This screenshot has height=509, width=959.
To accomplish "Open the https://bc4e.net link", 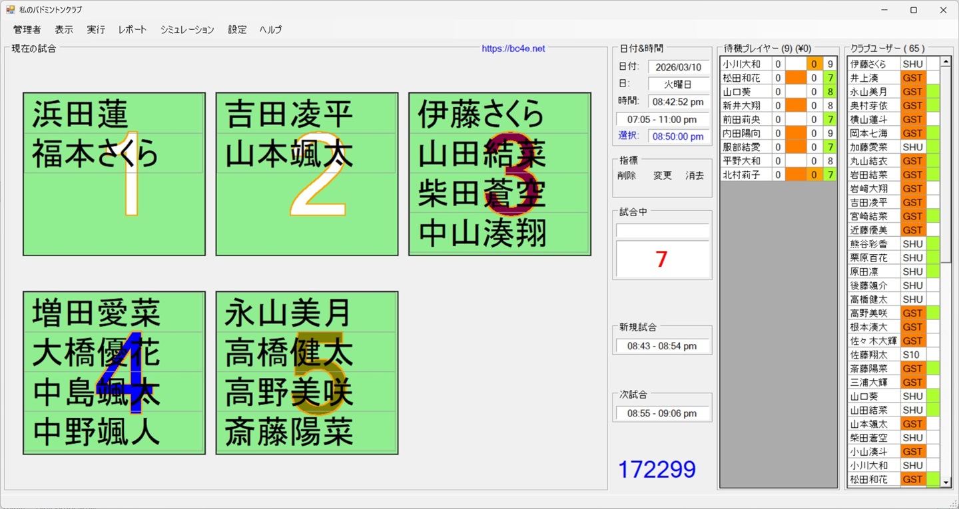I will 513,48.
